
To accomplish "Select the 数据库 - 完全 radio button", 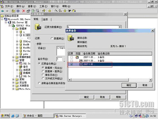I will pyautogui.click(x=43, y=68).
